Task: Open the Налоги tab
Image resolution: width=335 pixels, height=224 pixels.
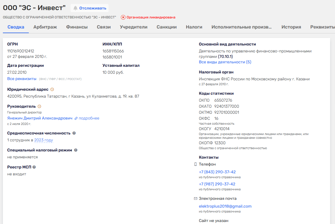Action: tap(194, 27)
